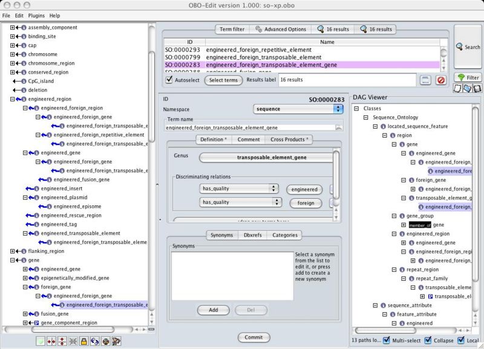Click the brown octagon globe icon
Viewport: 484px width, 349px height.
pyautogui.click(x=105, y=341)
